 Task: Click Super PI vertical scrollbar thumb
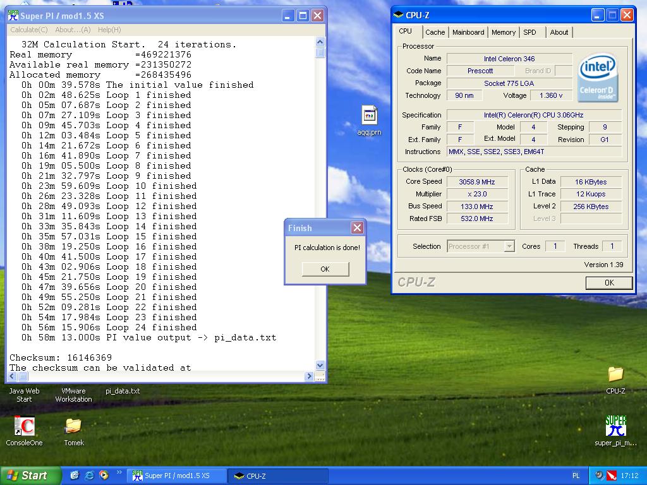[x=320, y=52]
